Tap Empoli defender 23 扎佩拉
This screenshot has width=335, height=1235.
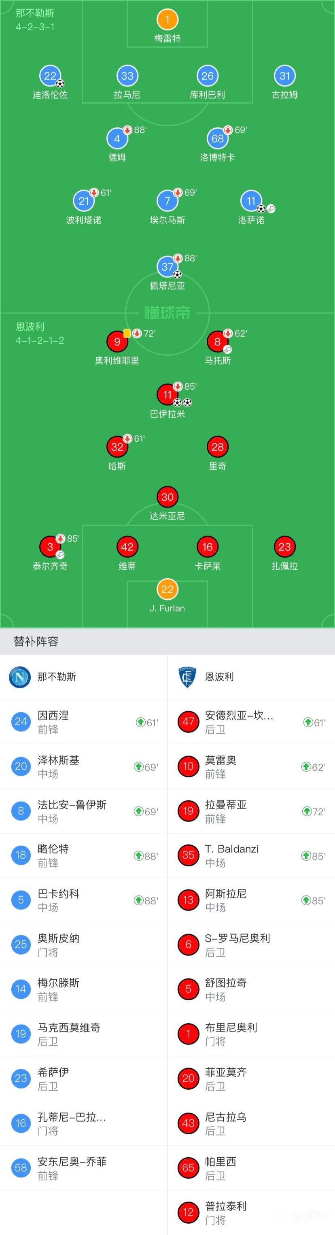285,547
